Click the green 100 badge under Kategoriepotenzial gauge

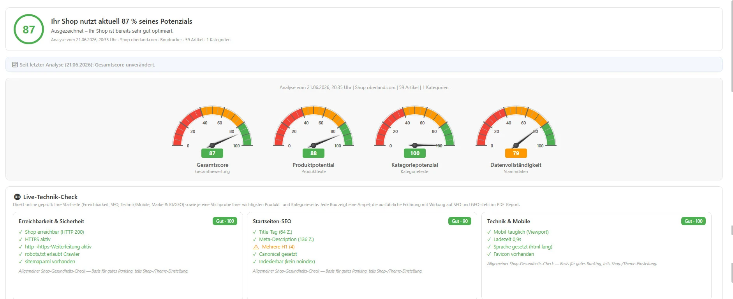[x=415, y=153]
